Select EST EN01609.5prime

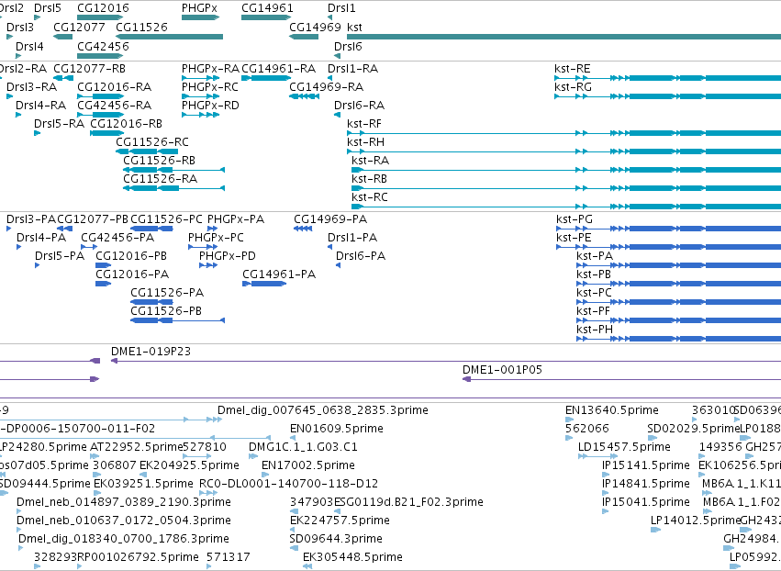click(337, 429)
